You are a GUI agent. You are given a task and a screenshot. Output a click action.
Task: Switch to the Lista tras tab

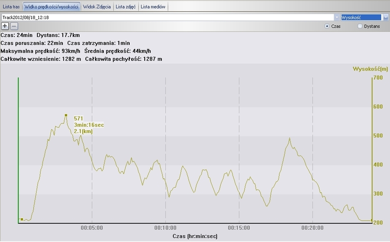click(11, 7)
